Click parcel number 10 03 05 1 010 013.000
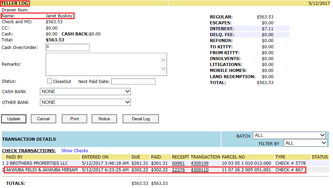333x188 pixels. (246, 163)
